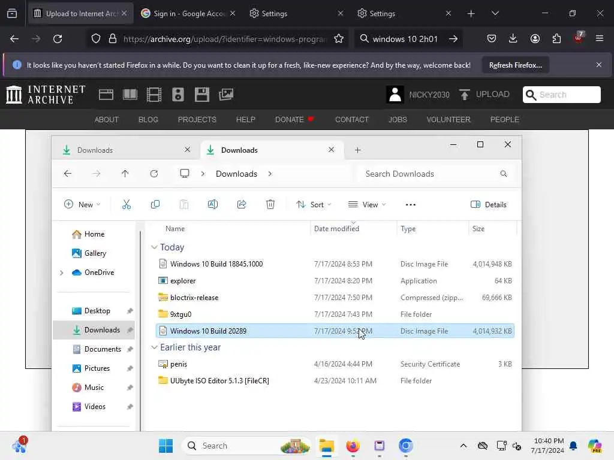614x460 pixels.
Task: Click the Save to Pocket icon
Action: tap(492, 39)
